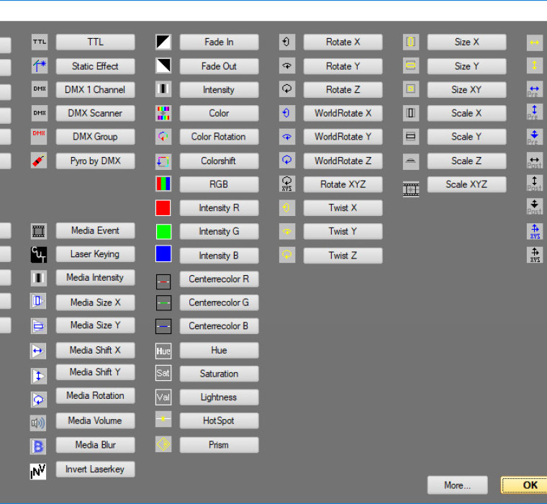Select the Pyro by DMX firework icon
547x504 pixels.
[x=39, y=161]
